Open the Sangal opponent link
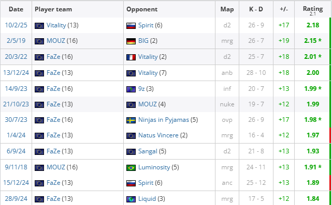This screenshot has height=205, width=332. 148,151
